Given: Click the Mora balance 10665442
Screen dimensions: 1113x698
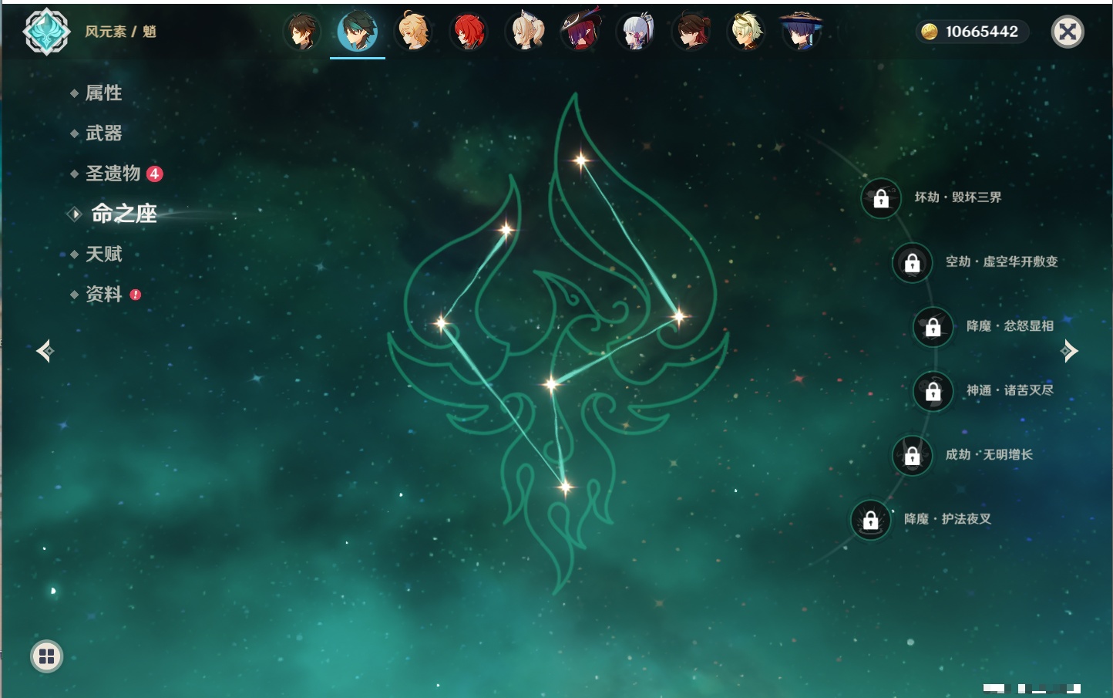Looking at the screenshot, I should pos(972,32).
